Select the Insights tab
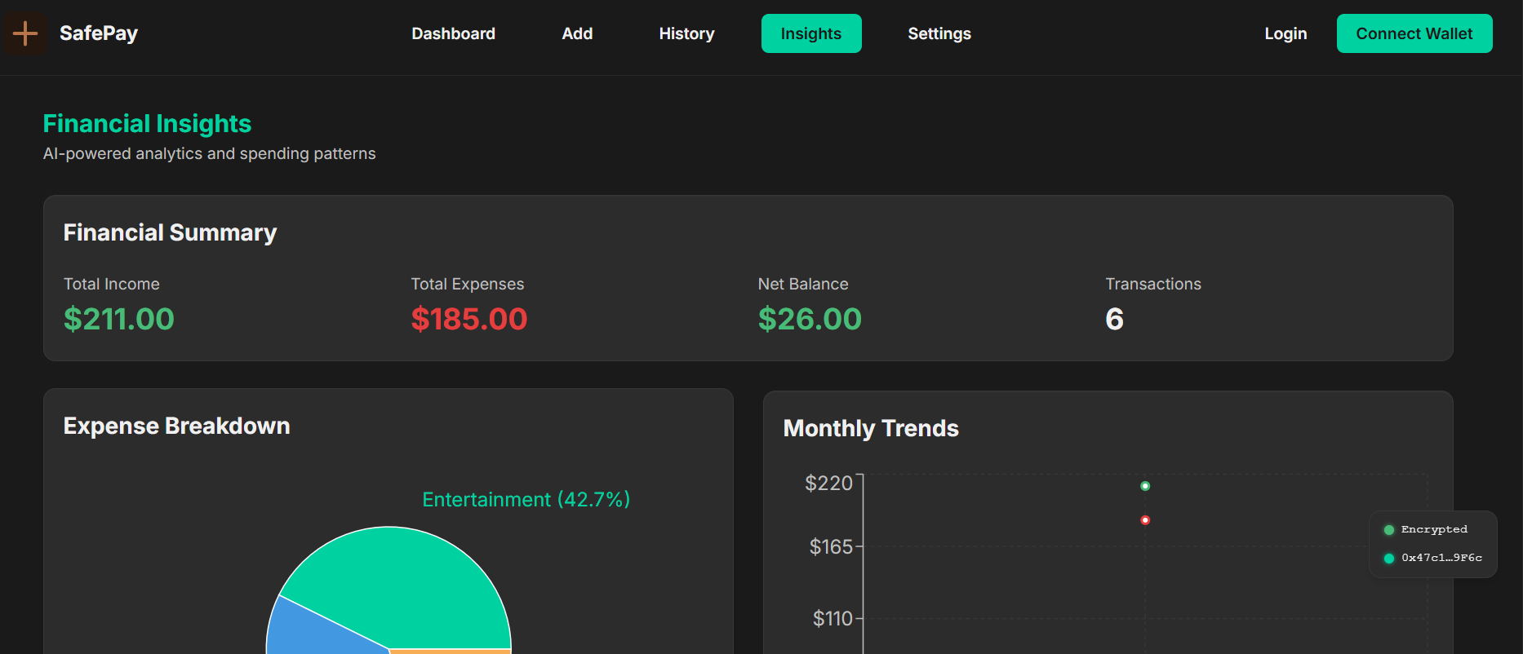1523x654 pixels. point(811,33)
